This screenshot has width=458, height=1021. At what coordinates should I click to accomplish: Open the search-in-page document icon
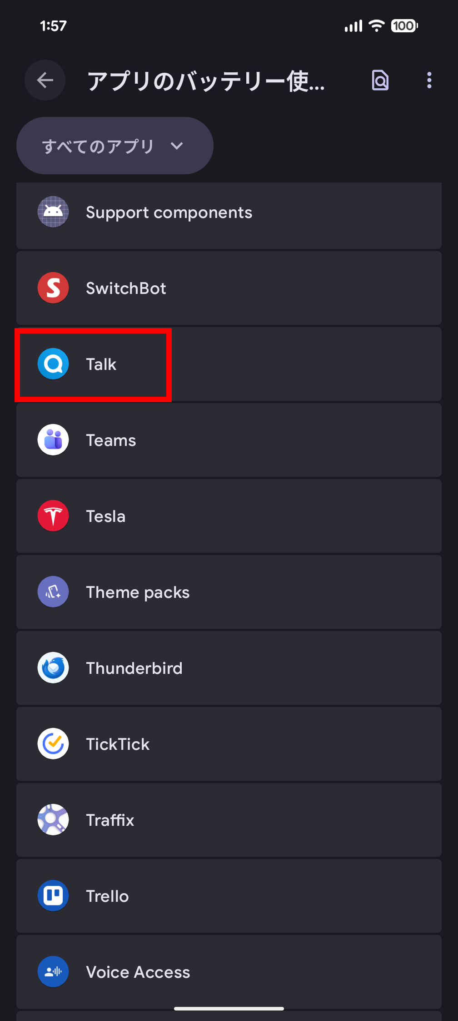click(x=380, y=81)
